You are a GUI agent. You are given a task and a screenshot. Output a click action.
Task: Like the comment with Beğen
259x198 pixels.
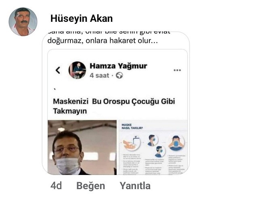91,186
